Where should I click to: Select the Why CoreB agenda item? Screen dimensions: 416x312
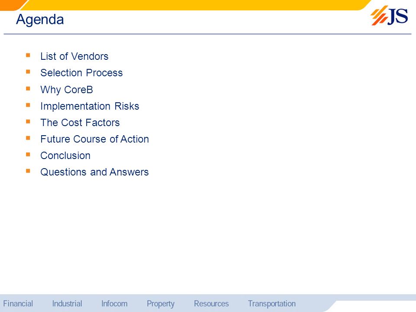pyautogui.click(x=66, y=90)
